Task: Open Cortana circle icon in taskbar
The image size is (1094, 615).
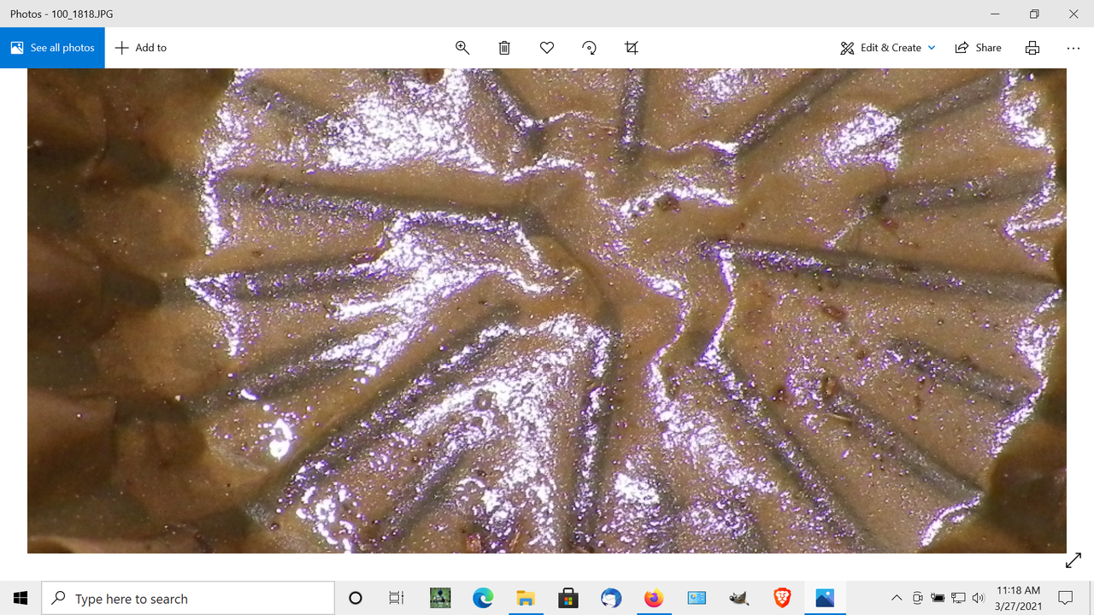Action: click(x=356, y=598)
